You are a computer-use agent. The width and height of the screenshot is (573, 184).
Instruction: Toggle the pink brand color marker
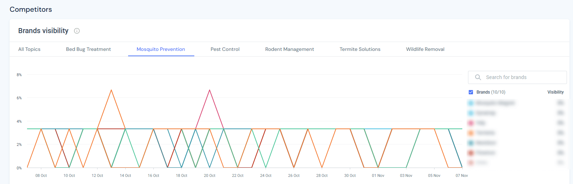(x=471, y=123)
